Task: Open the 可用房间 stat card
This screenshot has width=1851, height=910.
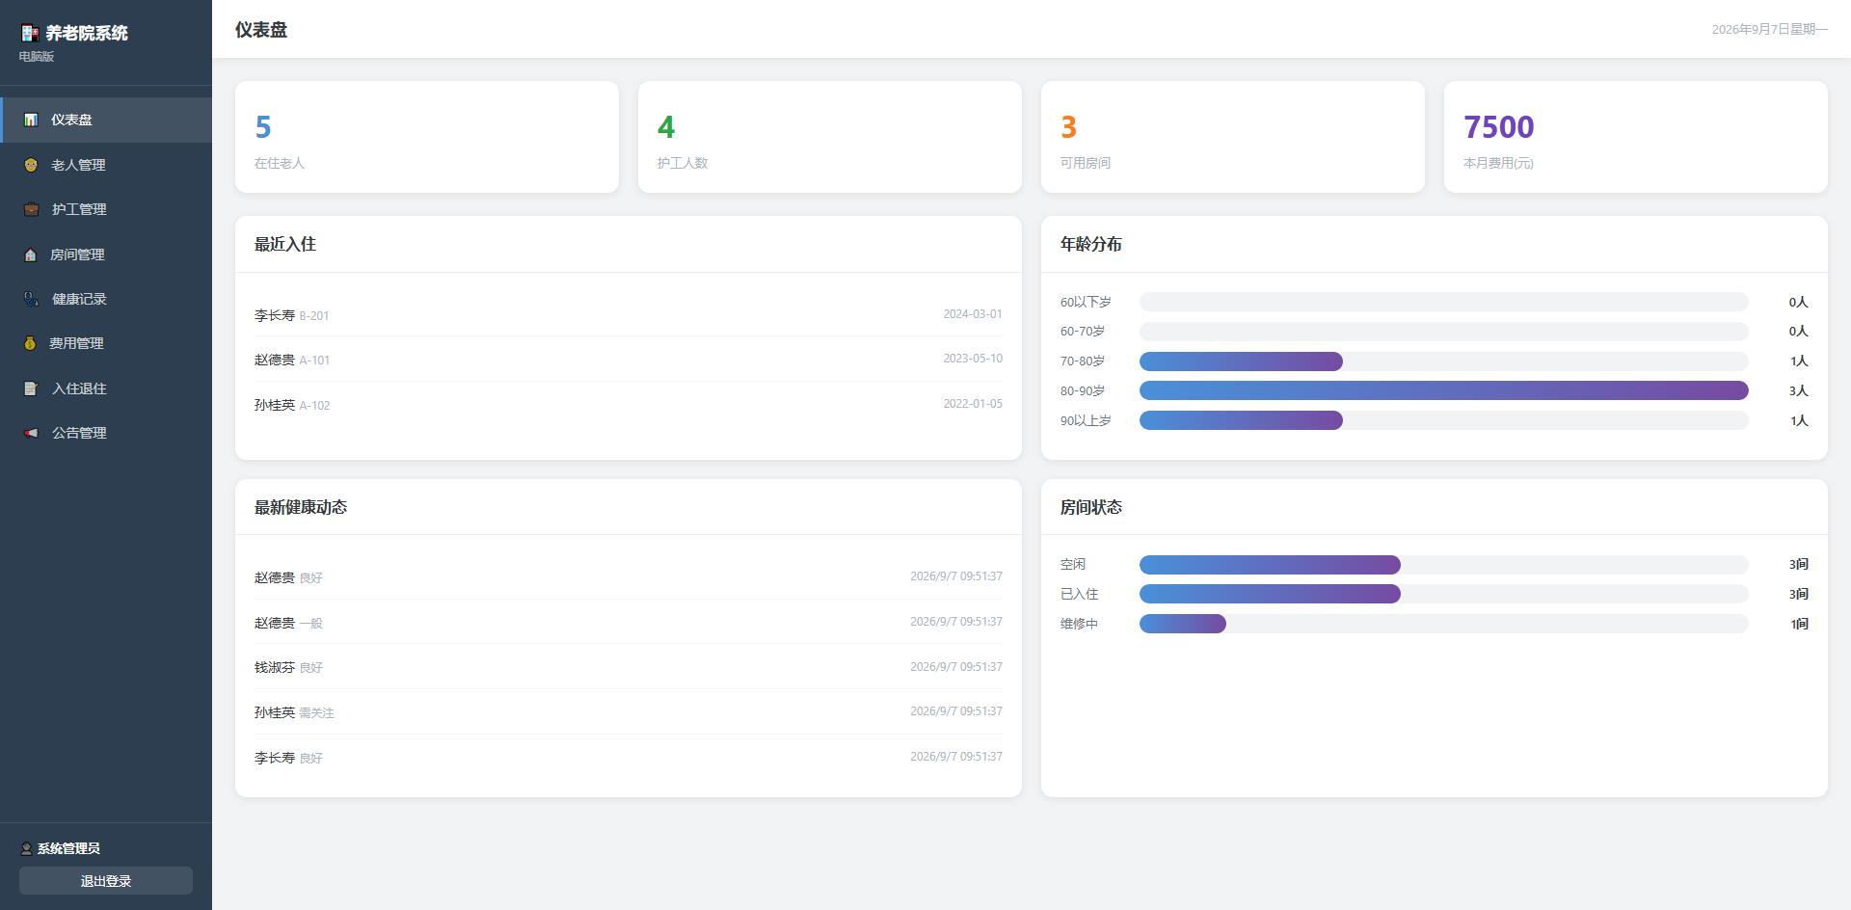Action: [1233, 137]
